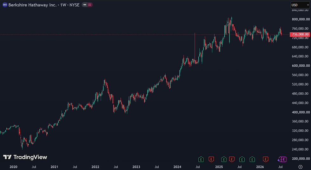Click the 200,000.00 price axis label
This screenshot has height=170, width=311.
[x=301, y=159]
